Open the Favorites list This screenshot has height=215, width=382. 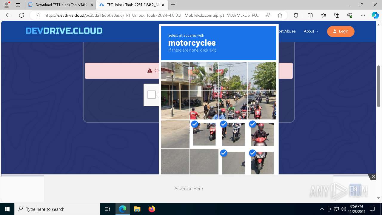324,15
